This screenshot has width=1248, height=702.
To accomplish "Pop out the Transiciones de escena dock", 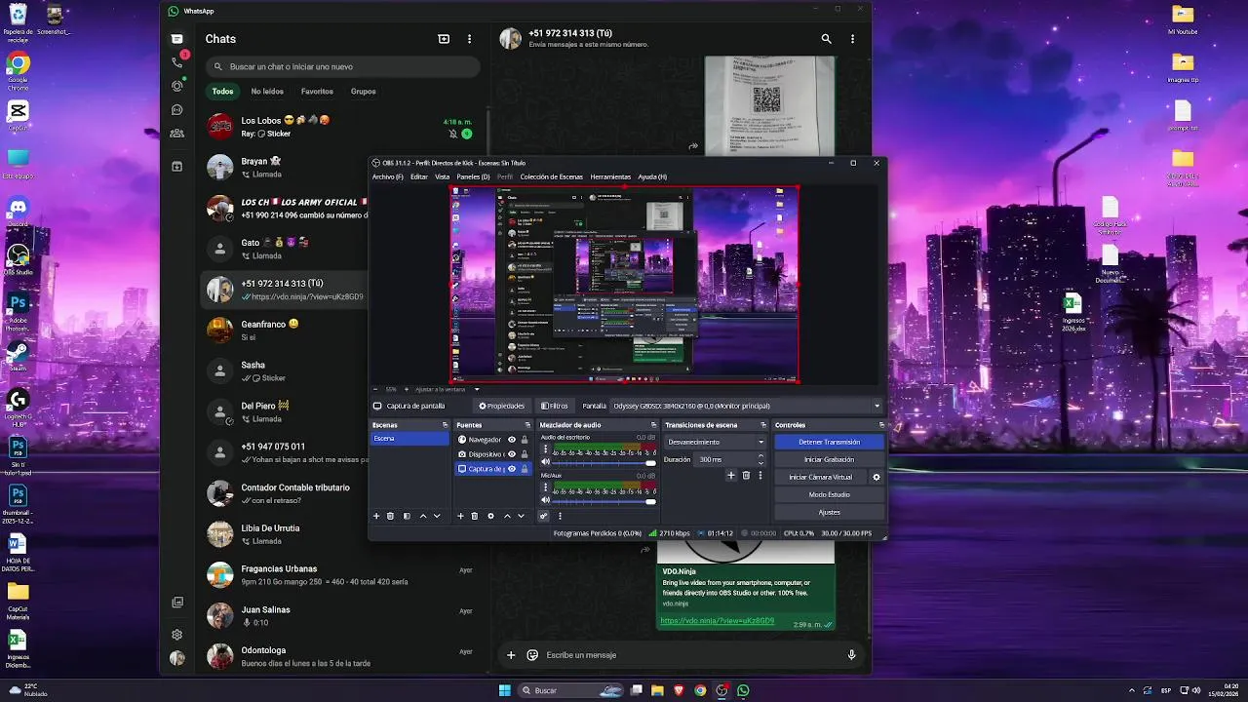I will click(x=763, y=425).
